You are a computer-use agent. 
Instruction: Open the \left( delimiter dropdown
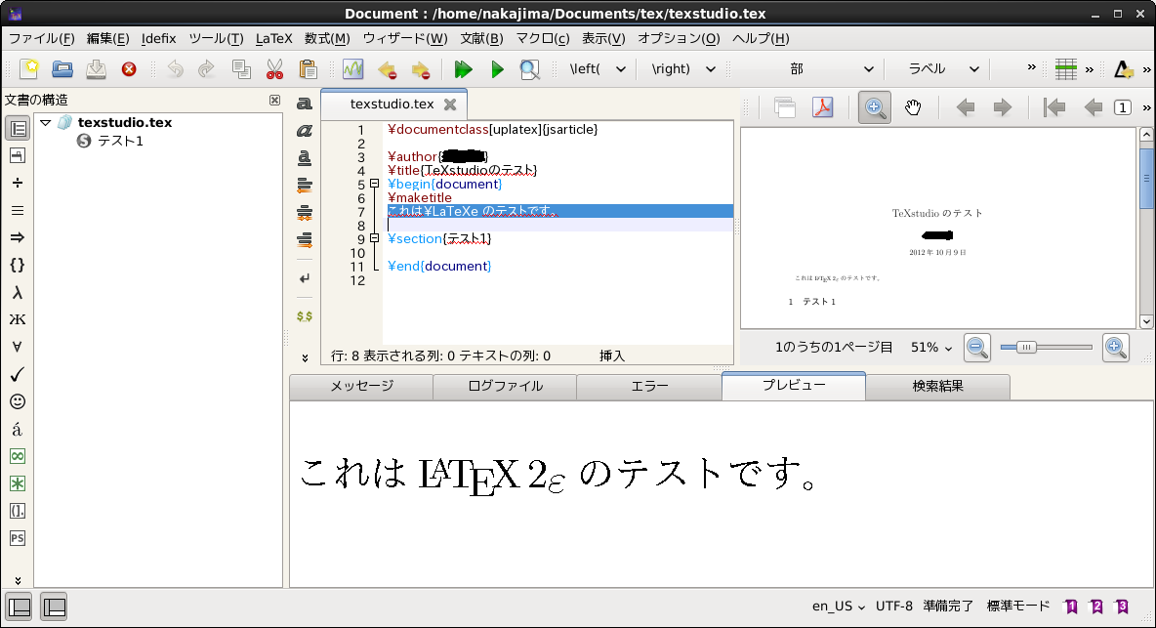620,69
